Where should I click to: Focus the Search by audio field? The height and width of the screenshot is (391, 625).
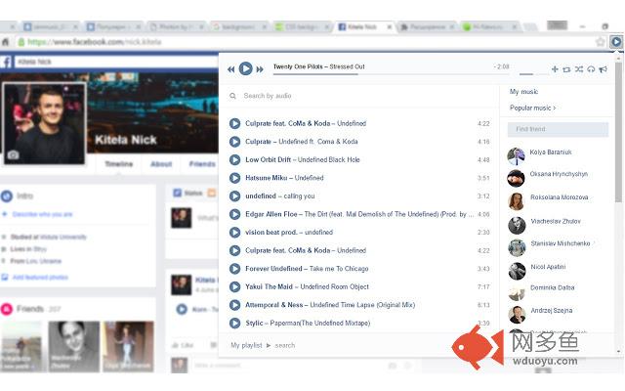(x=360, y=96)
